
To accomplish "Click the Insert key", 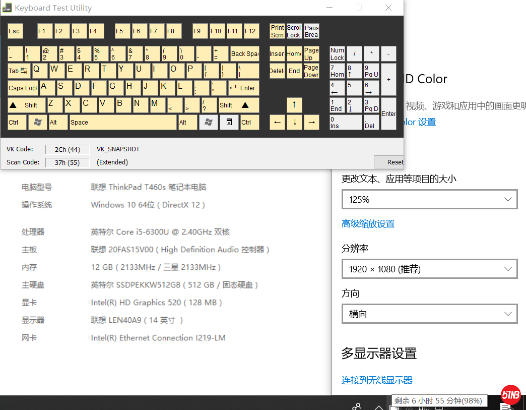I will [x=277, y=54].
